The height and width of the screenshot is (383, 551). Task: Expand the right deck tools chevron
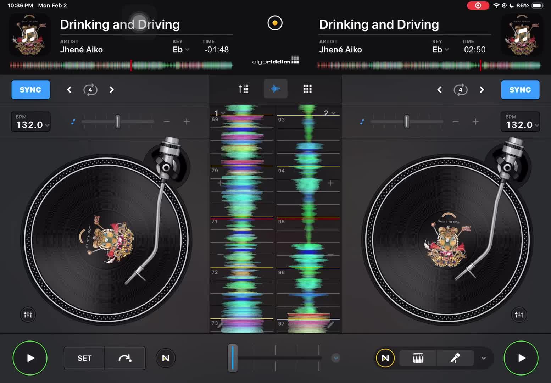tap(484, 358)
